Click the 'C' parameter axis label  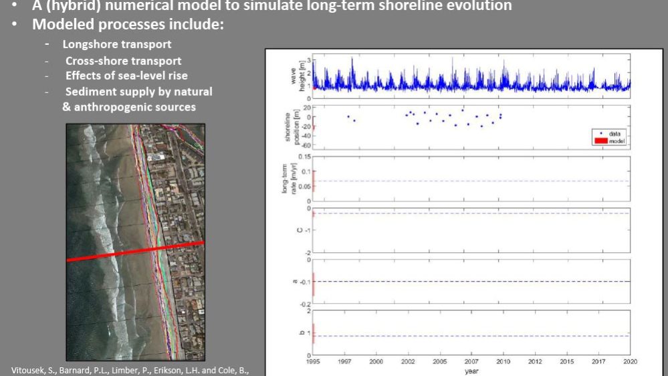pos(299,230)
